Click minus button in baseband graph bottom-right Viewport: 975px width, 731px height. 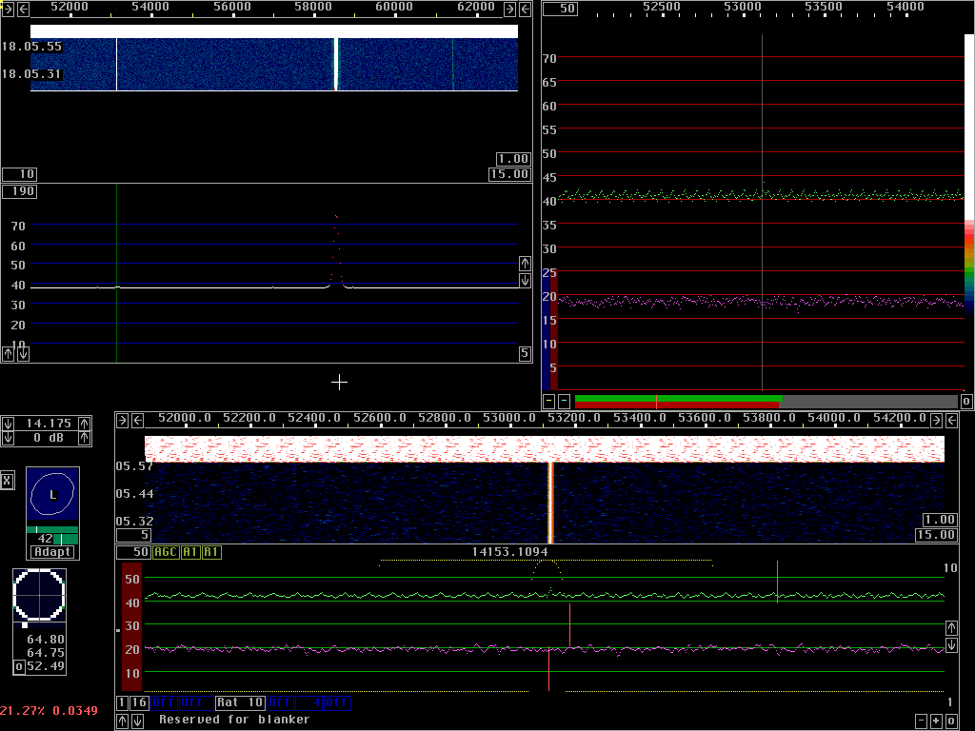[921, 721]
